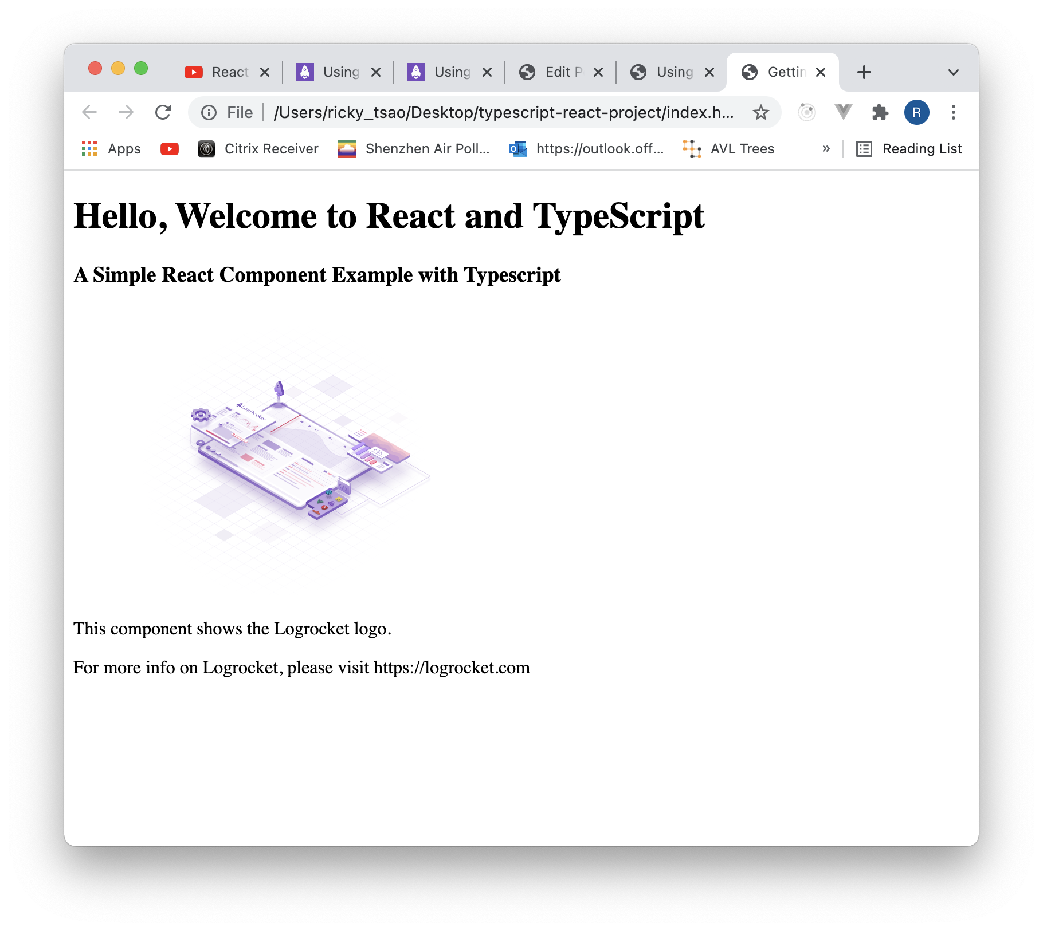Open the Reading List panel

pyautogui.click(x=909, y=149)
